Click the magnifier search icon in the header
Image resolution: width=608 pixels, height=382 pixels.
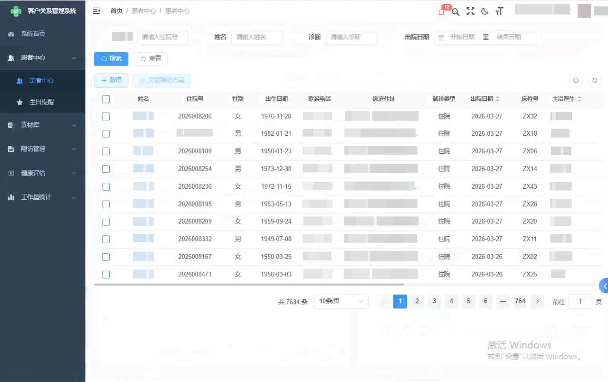(456, 11)
